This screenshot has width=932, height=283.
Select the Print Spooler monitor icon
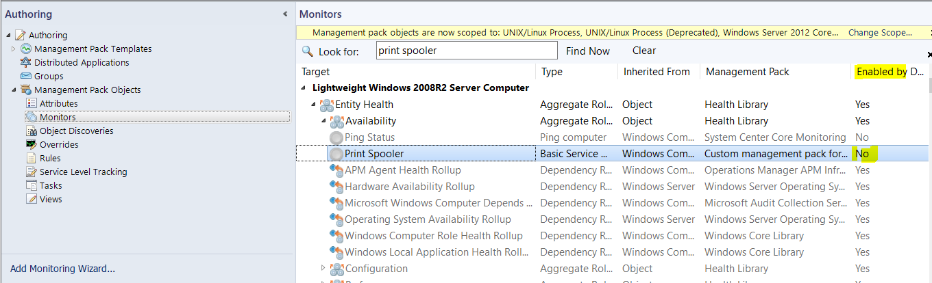click(336, 154)
